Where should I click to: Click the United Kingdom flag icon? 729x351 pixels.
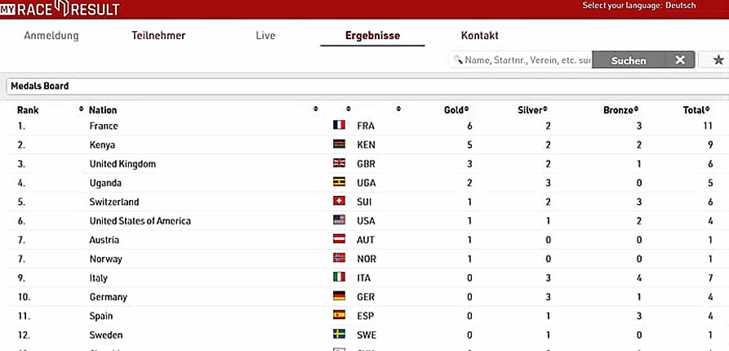[x=339, y=164]
